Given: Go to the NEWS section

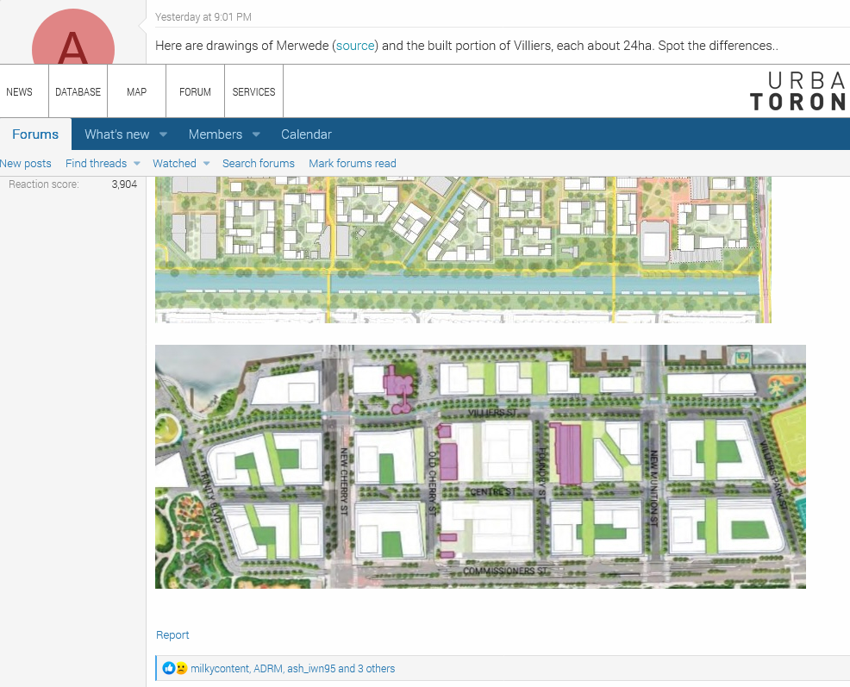Looking at the screenshot, I should tap(19, 92).
